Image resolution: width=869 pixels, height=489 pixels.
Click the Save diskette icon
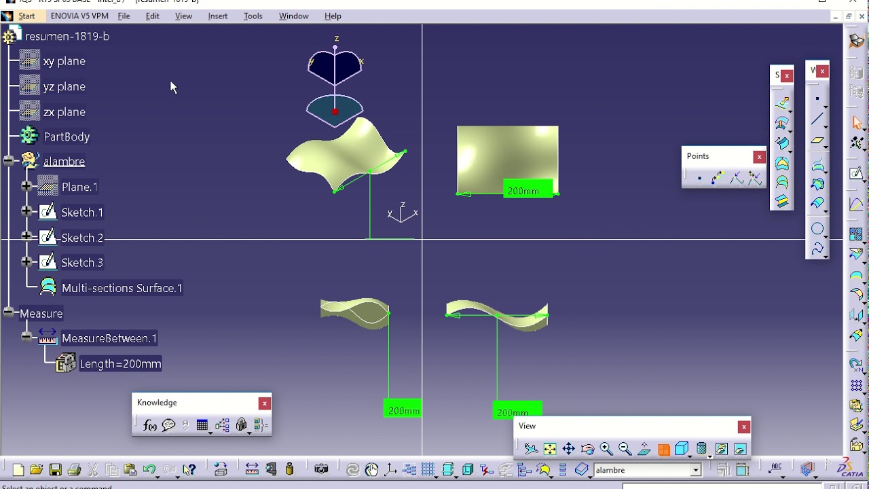(x=56, y=469)
